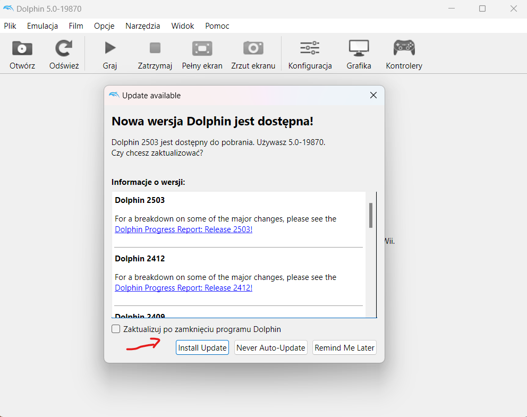The image size is (527, 417).
Task: Minimize the Dolphin main window
Action: [x=452, y=8]
